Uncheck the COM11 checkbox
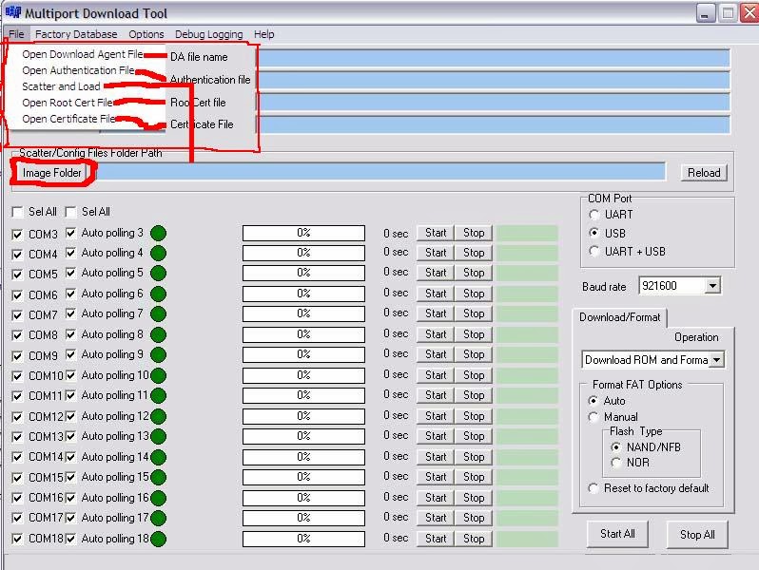 (x=17, y=396)
